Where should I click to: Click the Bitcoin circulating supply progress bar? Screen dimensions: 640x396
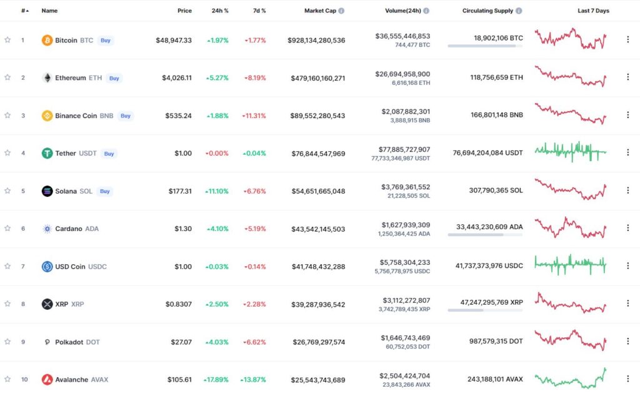pyautogui.click(x=485, y=46)
